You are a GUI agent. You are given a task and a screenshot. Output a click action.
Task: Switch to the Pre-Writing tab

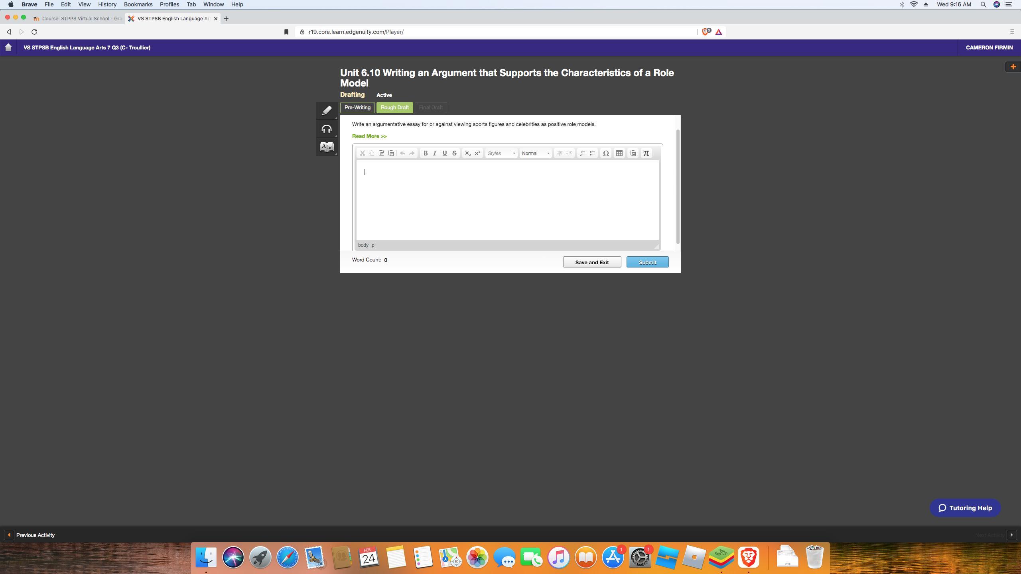pyautogui.click(x=357, y=108)
